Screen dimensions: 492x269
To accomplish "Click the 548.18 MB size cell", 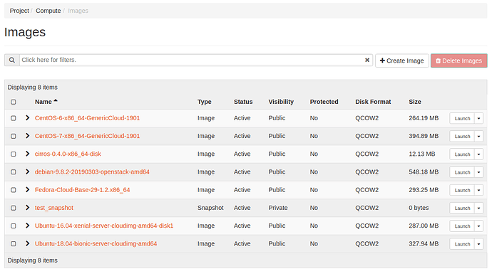I will [424, 172].
